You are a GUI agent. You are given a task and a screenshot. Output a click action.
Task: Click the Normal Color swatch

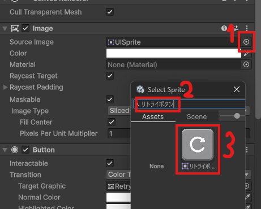click(x=118, y=197)
